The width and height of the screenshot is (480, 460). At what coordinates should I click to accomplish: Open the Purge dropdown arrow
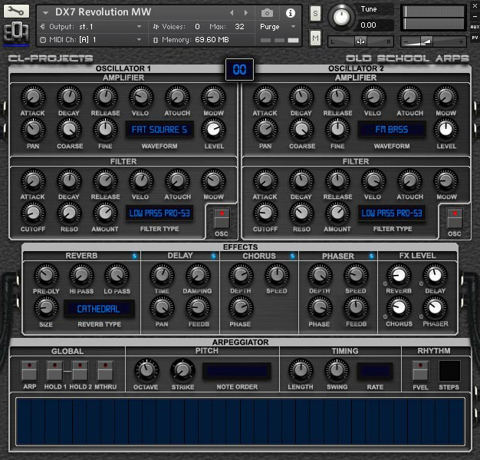coord(293,27)
